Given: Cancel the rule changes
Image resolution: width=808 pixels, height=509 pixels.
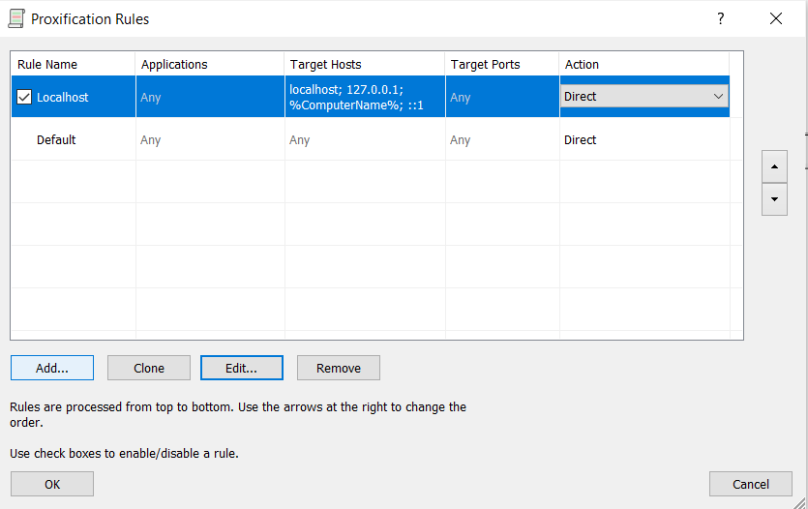Looking at the screenshot, I should pyautogui.click(x=750, y=484).
